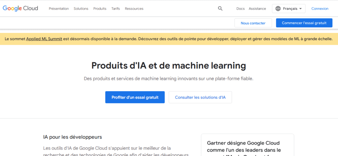Click the heading Produits d'IA et de machine learning
This screenshot has width=338, height=156.
(x=169, y=65)
